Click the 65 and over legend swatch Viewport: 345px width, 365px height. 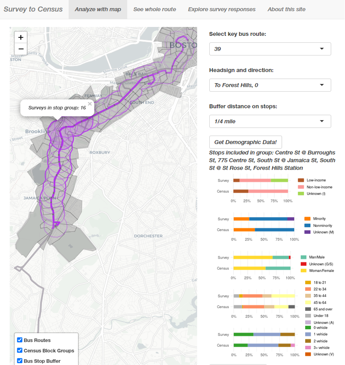tap(307, 309)
